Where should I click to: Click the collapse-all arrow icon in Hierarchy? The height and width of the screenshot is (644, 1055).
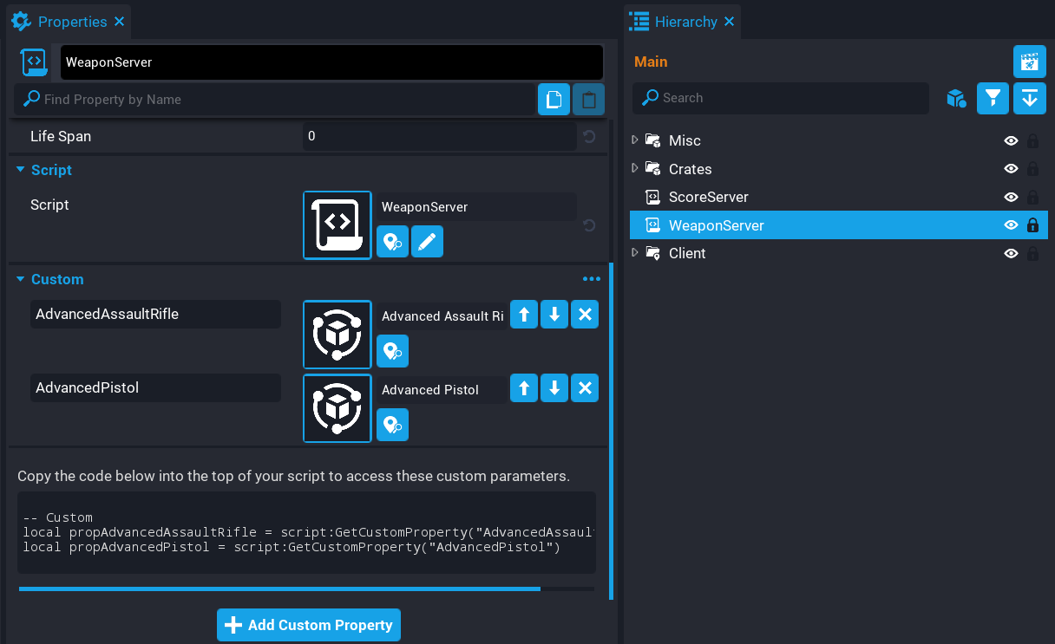(1029, 99)
